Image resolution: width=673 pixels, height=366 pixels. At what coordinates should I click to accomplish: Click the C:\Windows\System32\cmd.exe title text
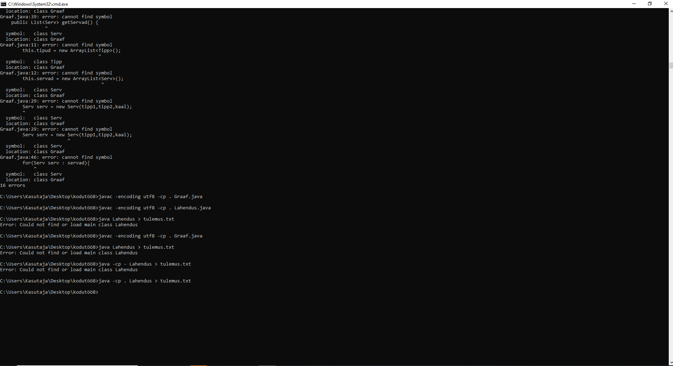coord(38,4)
